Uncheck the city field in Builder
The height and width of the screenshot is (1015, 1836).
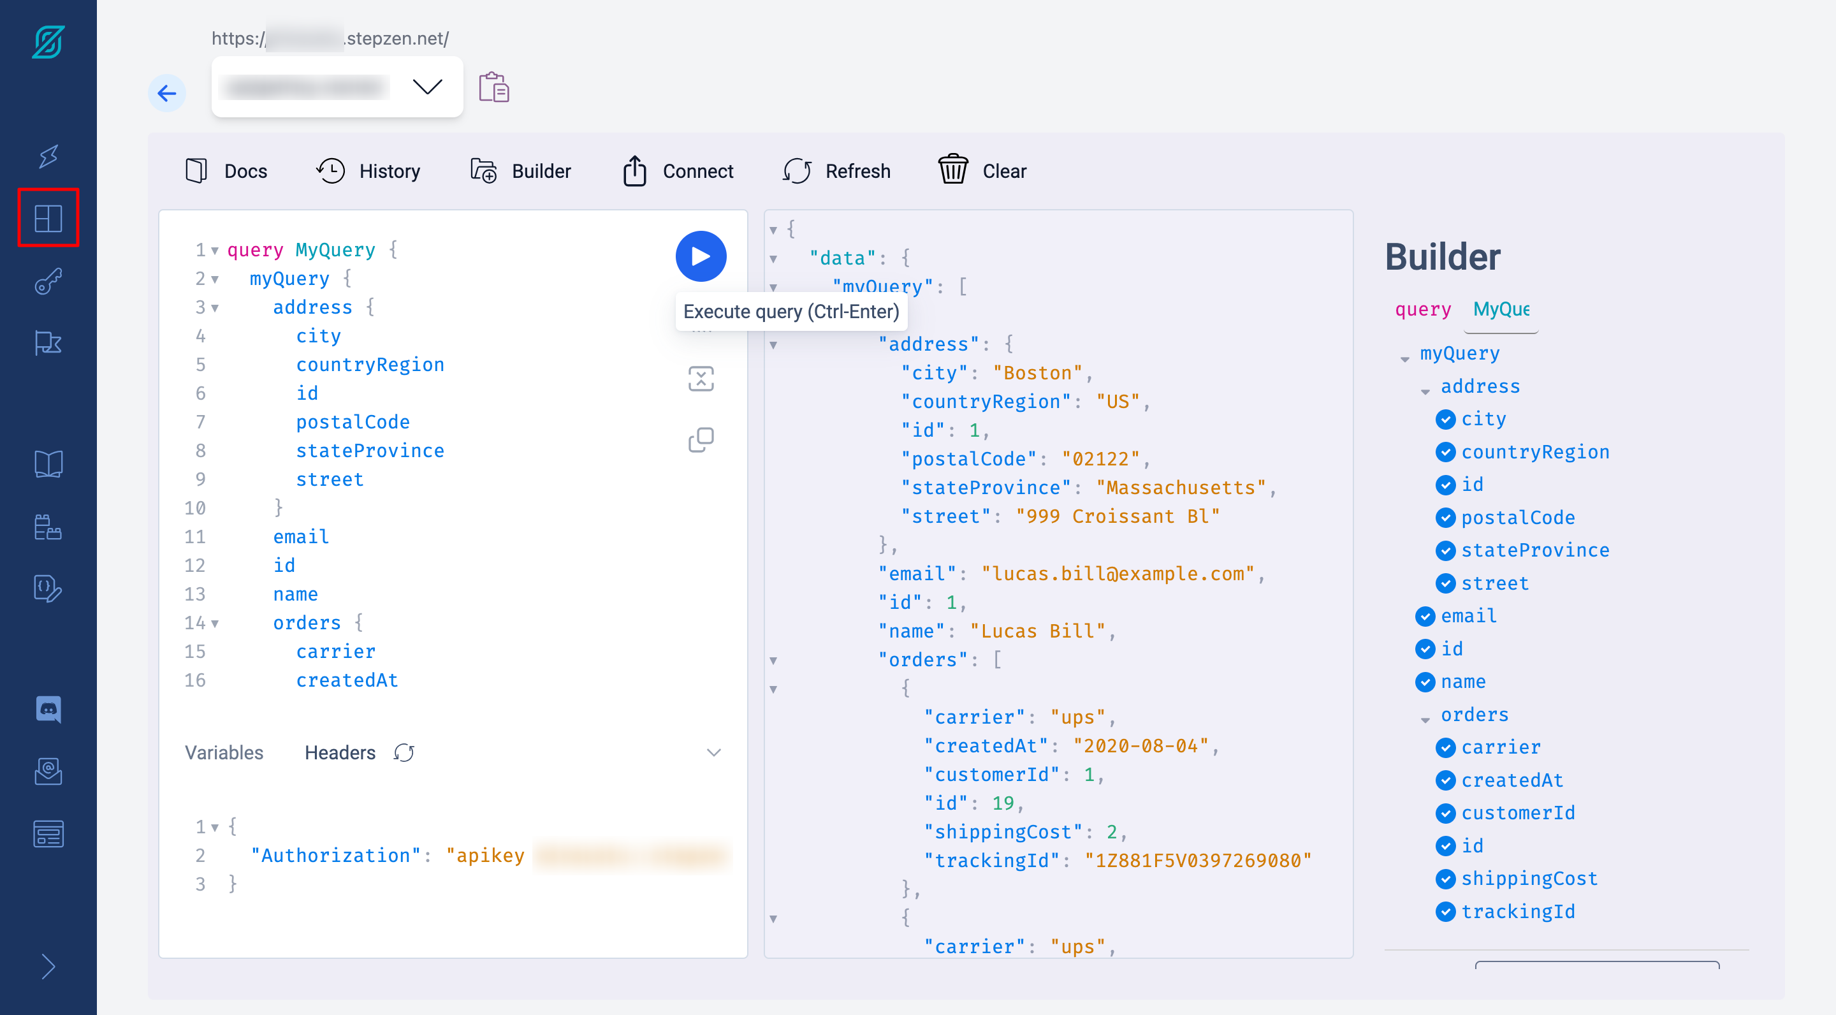tap(1445, 419)
